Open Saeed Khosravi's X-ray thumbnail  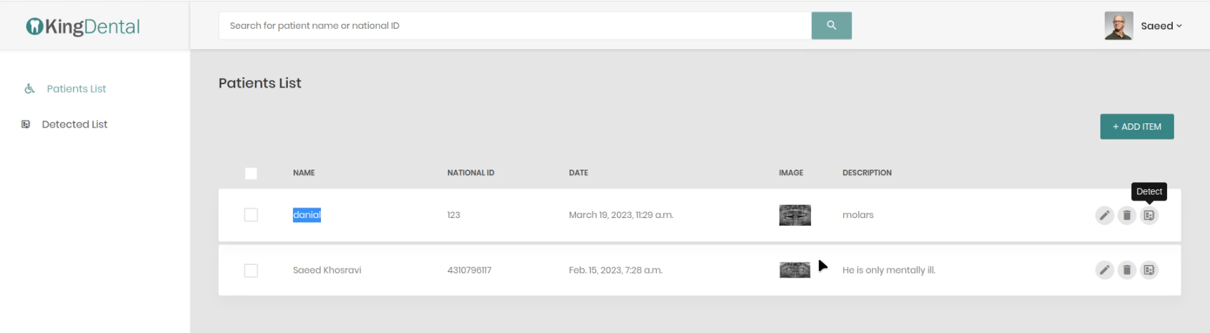[x=794, y=270]
